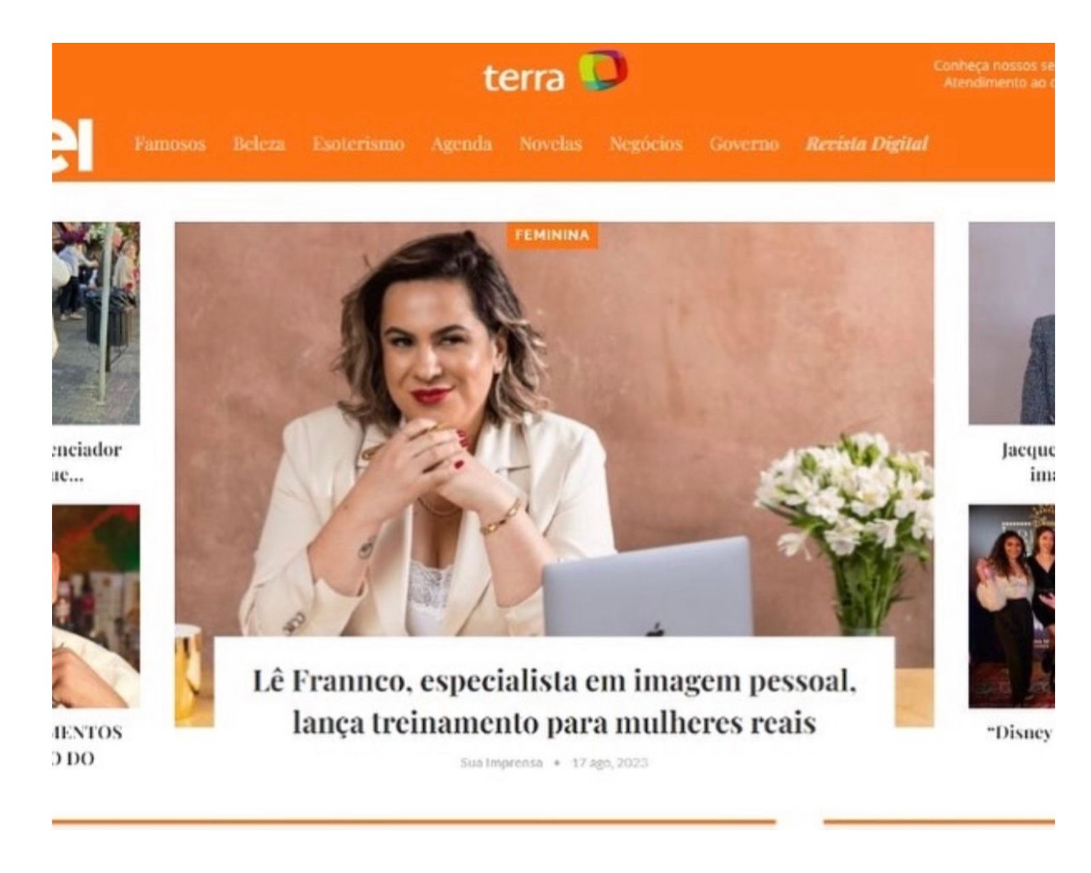The image size is (1091, 873).
Task: Open the street scene thumbnail on left
Action: point(95,323)
